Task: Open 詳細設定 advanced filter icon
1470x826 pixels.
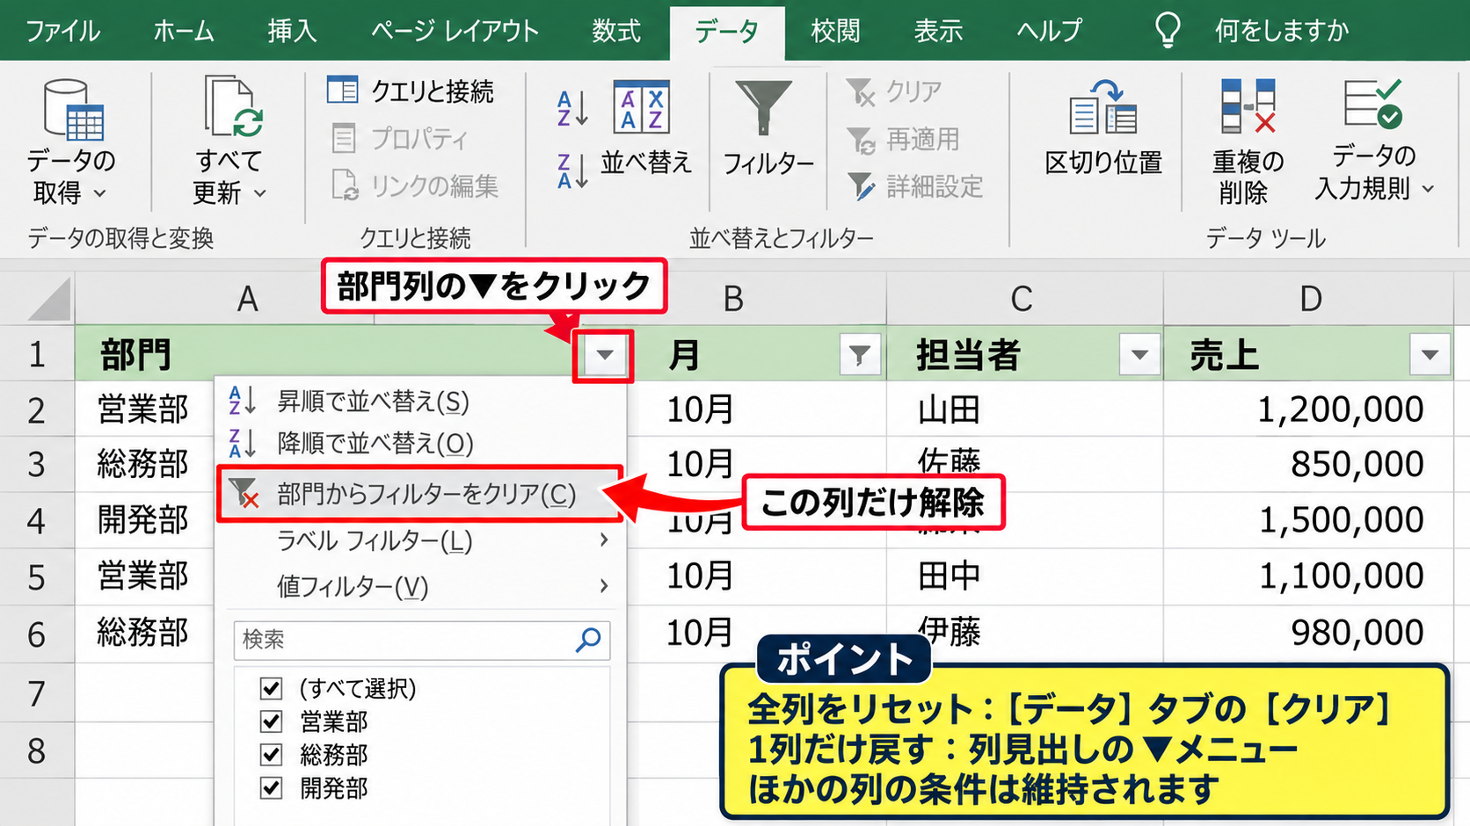Action: click(x=861, y=186)
